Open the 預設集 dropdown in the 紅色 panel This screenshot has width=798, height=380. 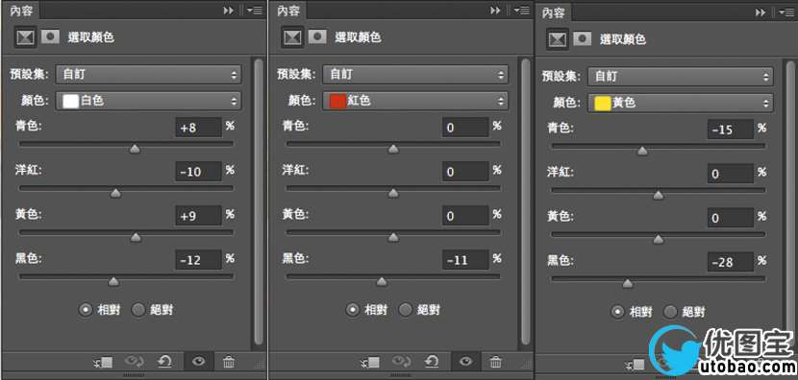(x=415, y=75)
